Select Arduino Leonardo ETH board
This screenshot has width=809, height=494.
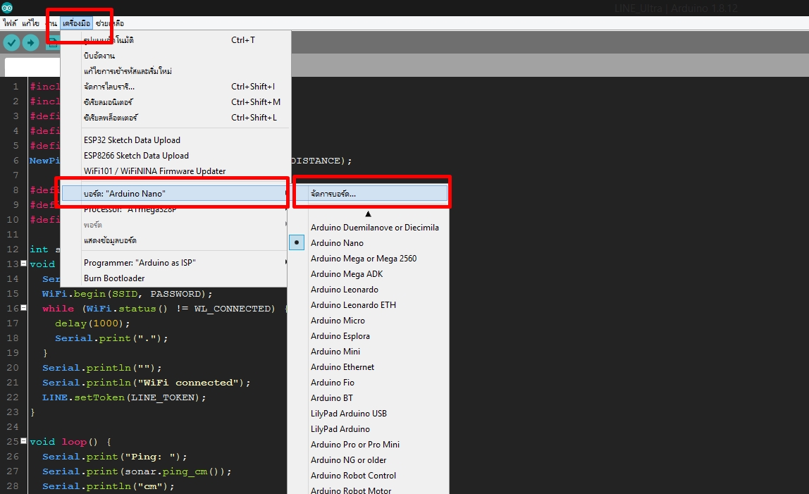point(353,305)
